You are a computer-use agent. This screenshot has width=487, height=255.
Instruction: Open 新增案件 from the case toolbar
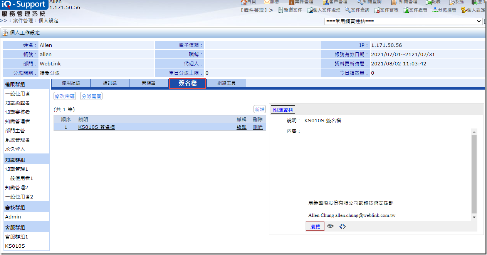coord(290,10)
